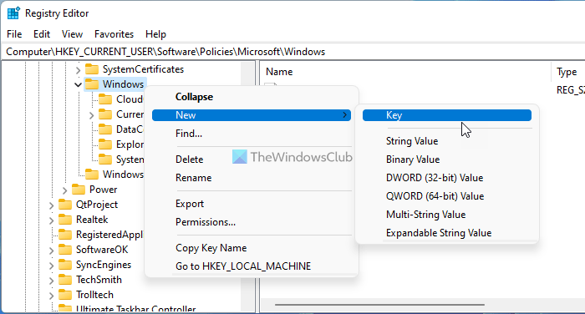This screenshot has width=585, height=314.
Task: Open the Favorites menu
Action: pos(114,34)
